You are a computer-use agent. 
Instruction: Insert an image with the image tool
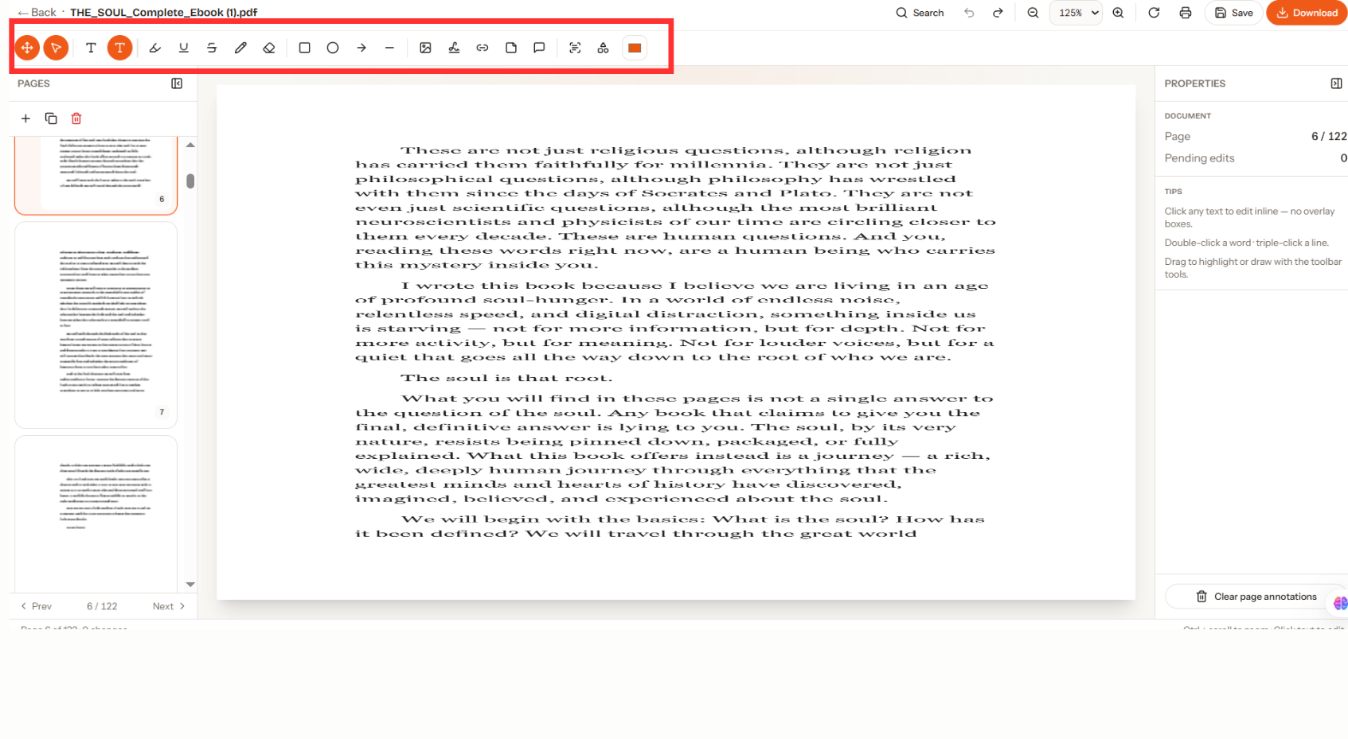[x=425, y=48]
